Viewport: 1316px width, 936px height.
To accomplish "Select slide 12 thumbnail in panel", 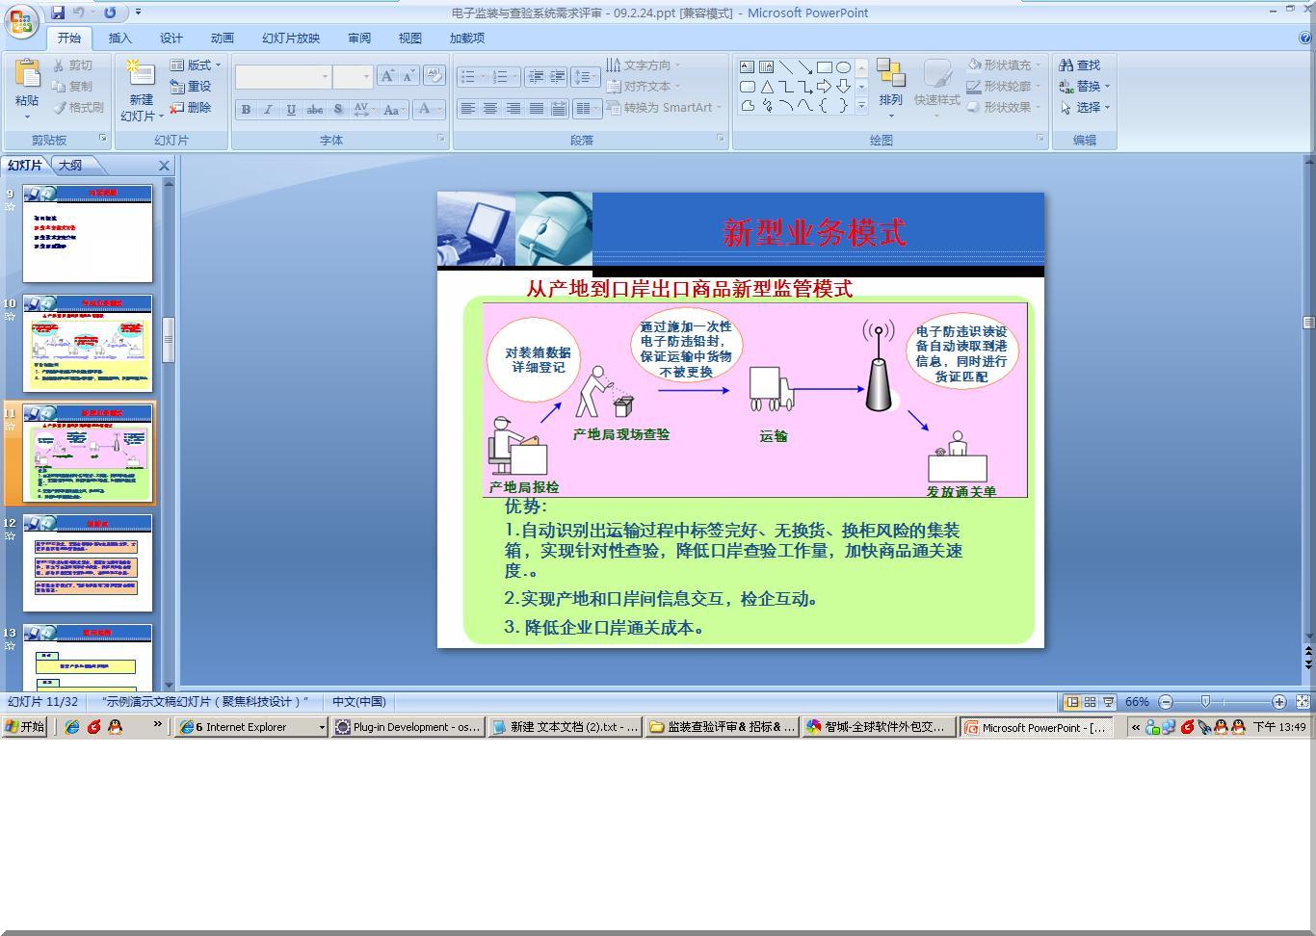I will 88,563.
